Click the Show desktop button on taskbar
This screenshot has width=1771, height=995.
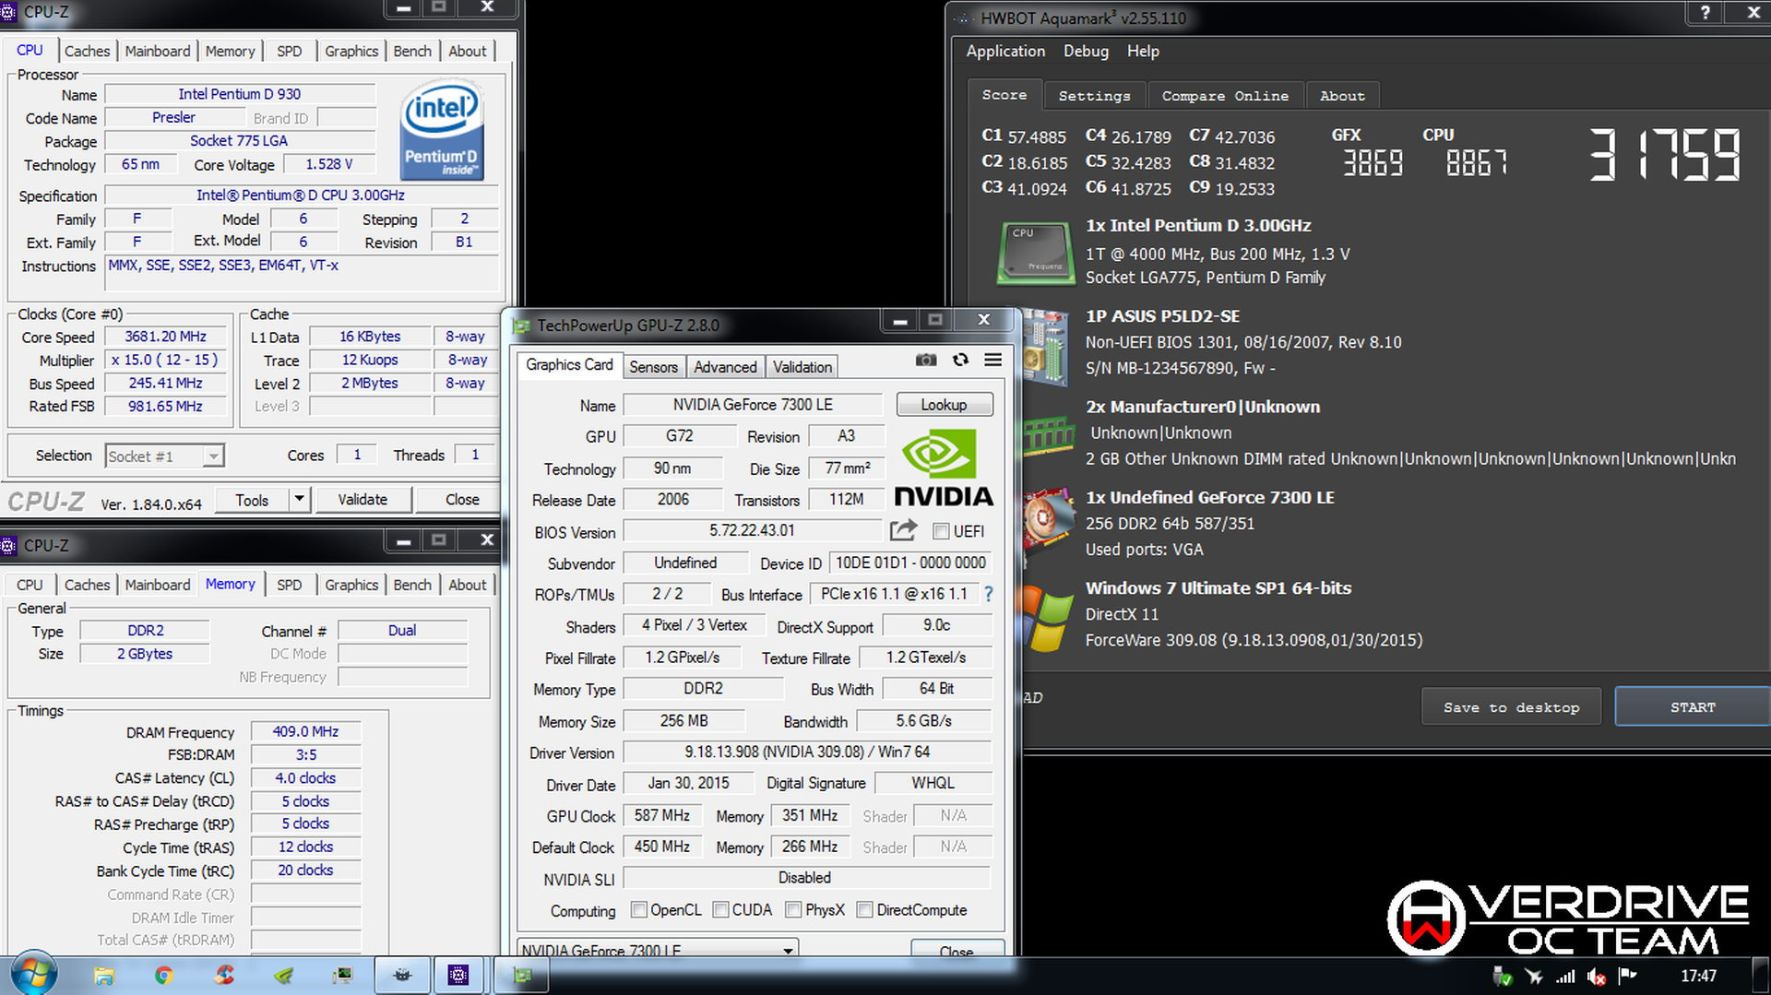click(1760, 976)
